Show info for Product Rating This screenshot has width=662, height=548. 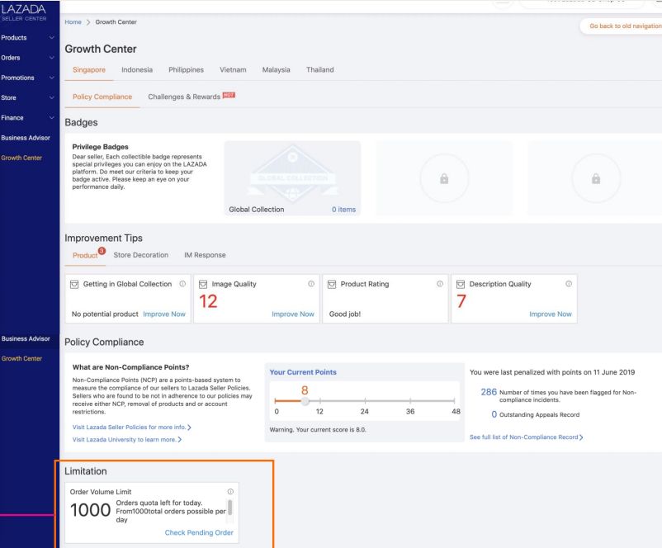[x=440, y=284]
